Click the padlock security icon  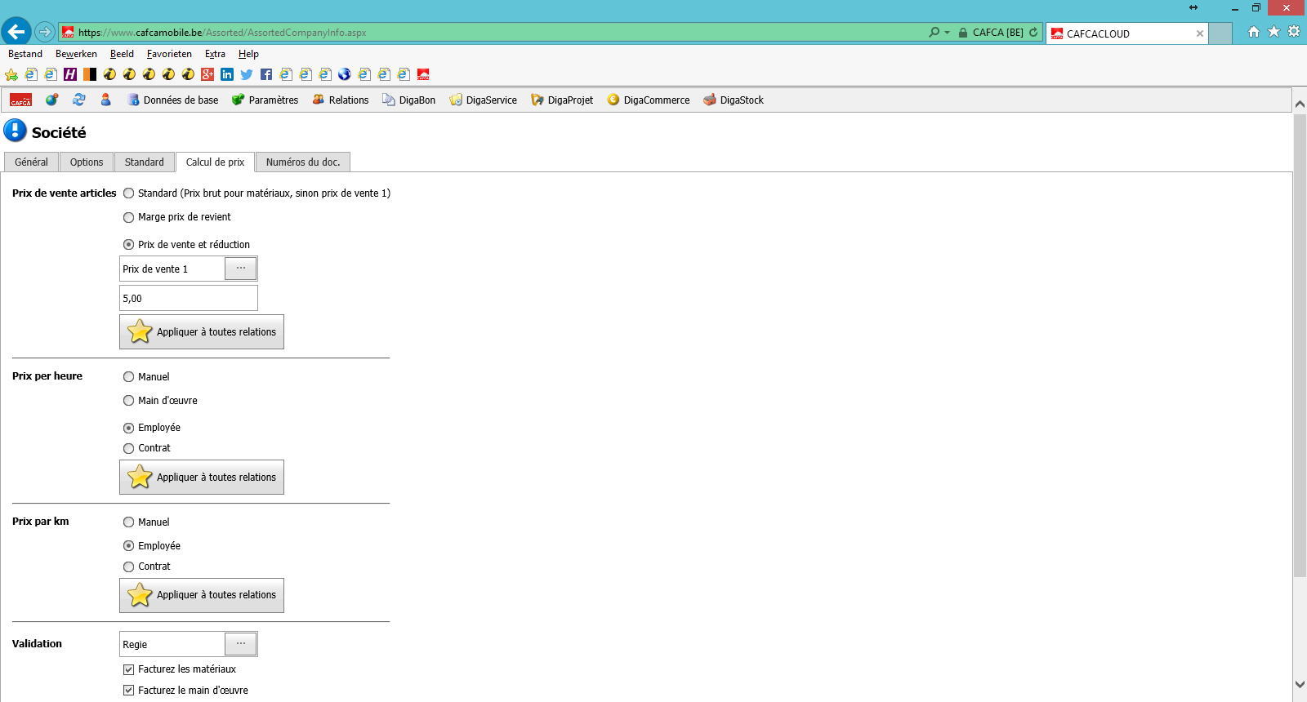click(963, 33)
